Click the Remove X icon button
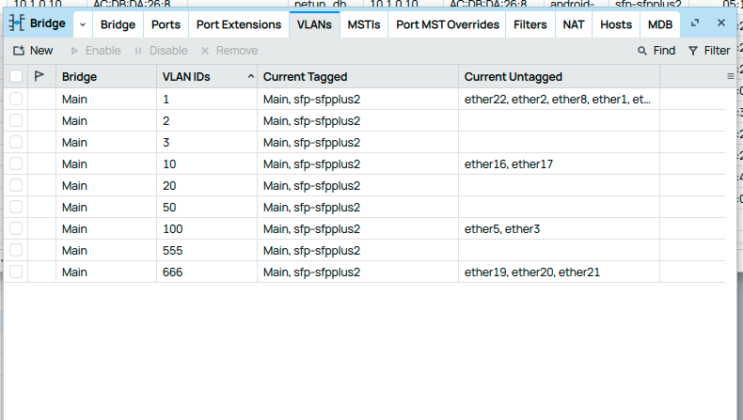743x420 pixels. coord(205,51)
